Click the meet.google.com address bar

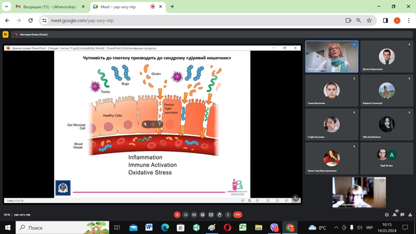tap(188, 20)
